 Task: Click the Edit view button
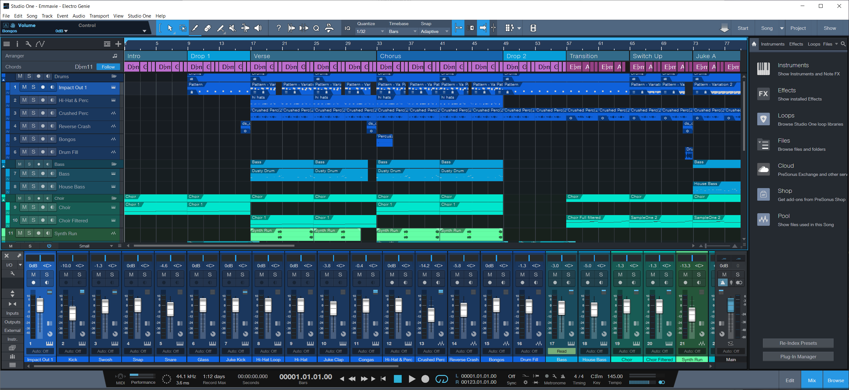790,380
